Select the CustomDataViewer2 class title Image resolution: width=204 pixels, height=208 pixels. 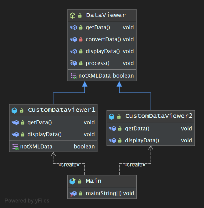[159, 116]
